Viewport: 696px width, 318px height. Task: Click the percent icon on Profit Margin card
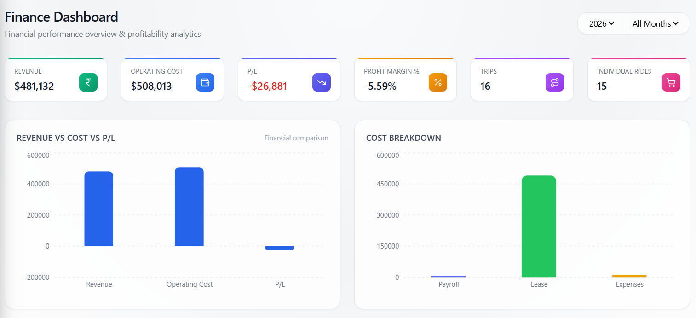click(437, 82)
